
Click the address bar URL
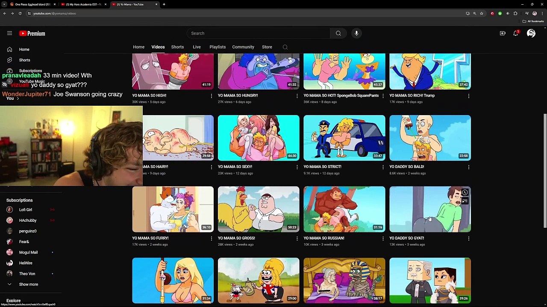(55, 13)
